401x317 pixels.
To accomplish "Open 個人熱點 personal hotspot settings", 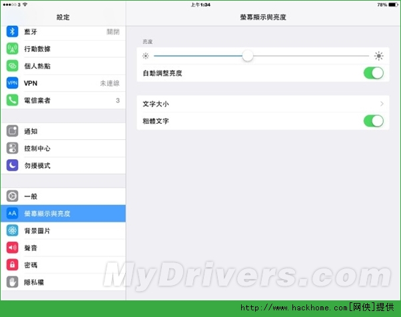I will [x=63, y=66].
